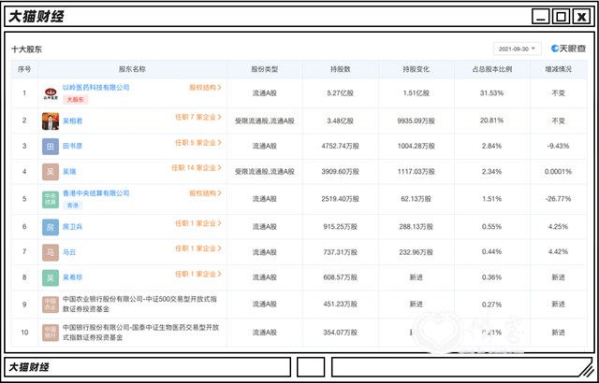
Task: Select the -26.77% change cell
Action: click(x=558, y=199)
